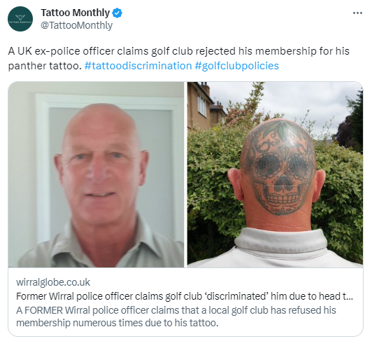Click the tweet text about ex-police officer
This screenshot has height=341, width=372.
click(178, 58)
